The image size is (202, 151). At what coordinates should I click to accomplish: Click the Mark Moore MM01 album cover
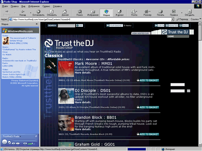(x=66, y=69)
